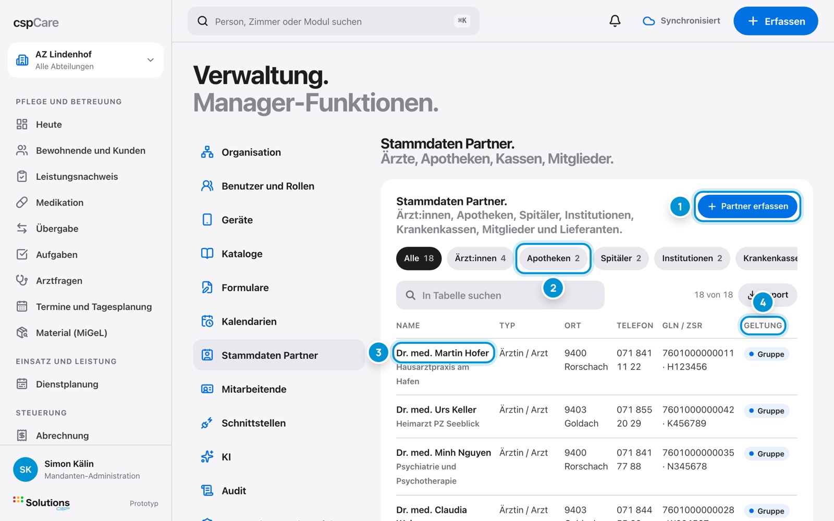Viewport: 834px width, 521px height.
Task: Click the Kataloge book icon
Action: coord(207,254)
